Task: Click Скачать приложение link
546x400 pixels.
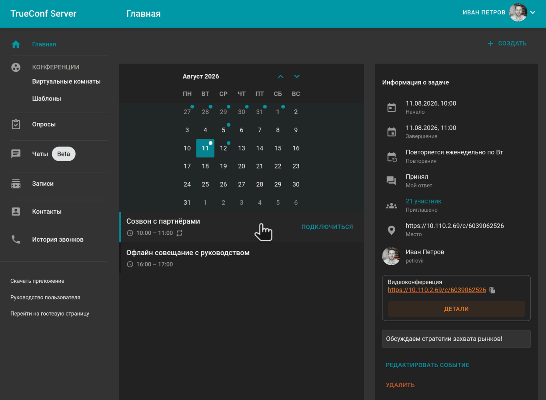Action: (x=37, y=281)
